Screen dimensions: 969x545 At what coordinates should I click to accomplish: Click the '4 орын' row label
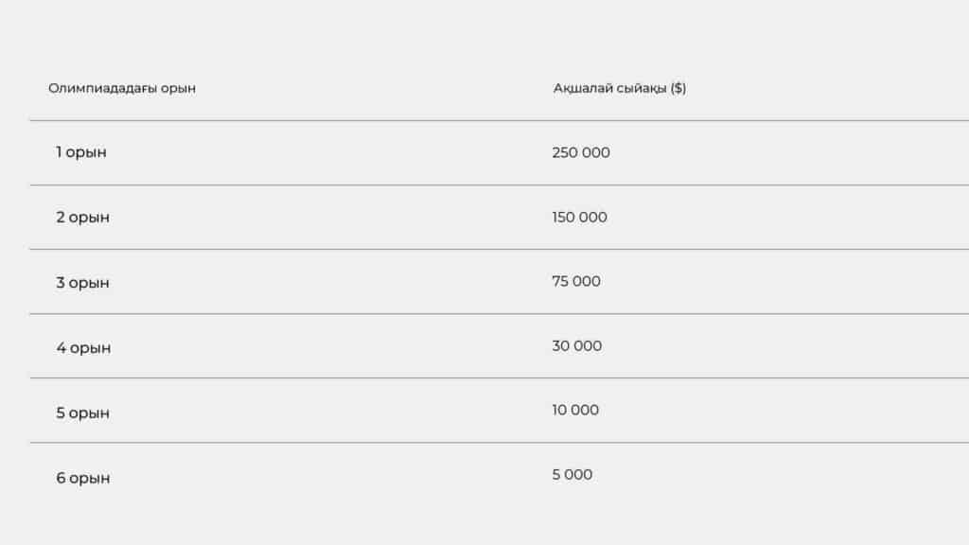pos(83,348)
